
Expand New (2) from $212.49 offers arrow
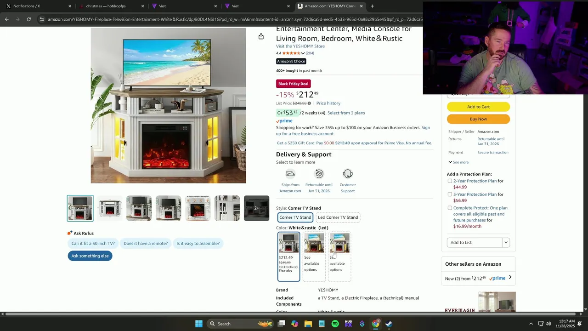point(510,277)
